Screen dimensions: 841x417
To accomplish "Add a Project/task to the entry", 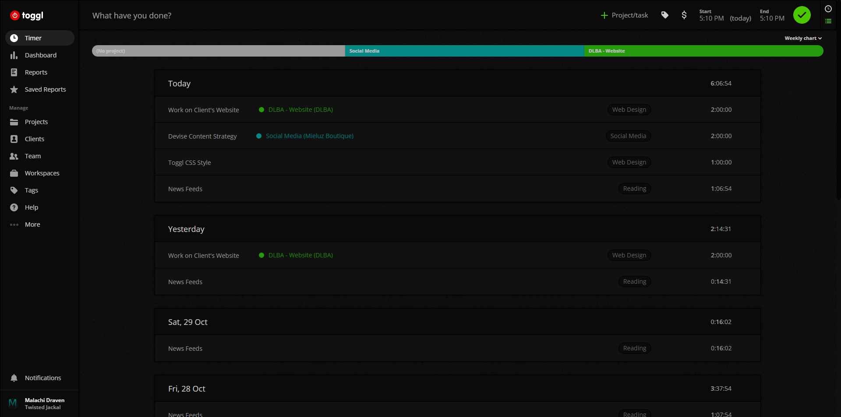I will point(624,15).
